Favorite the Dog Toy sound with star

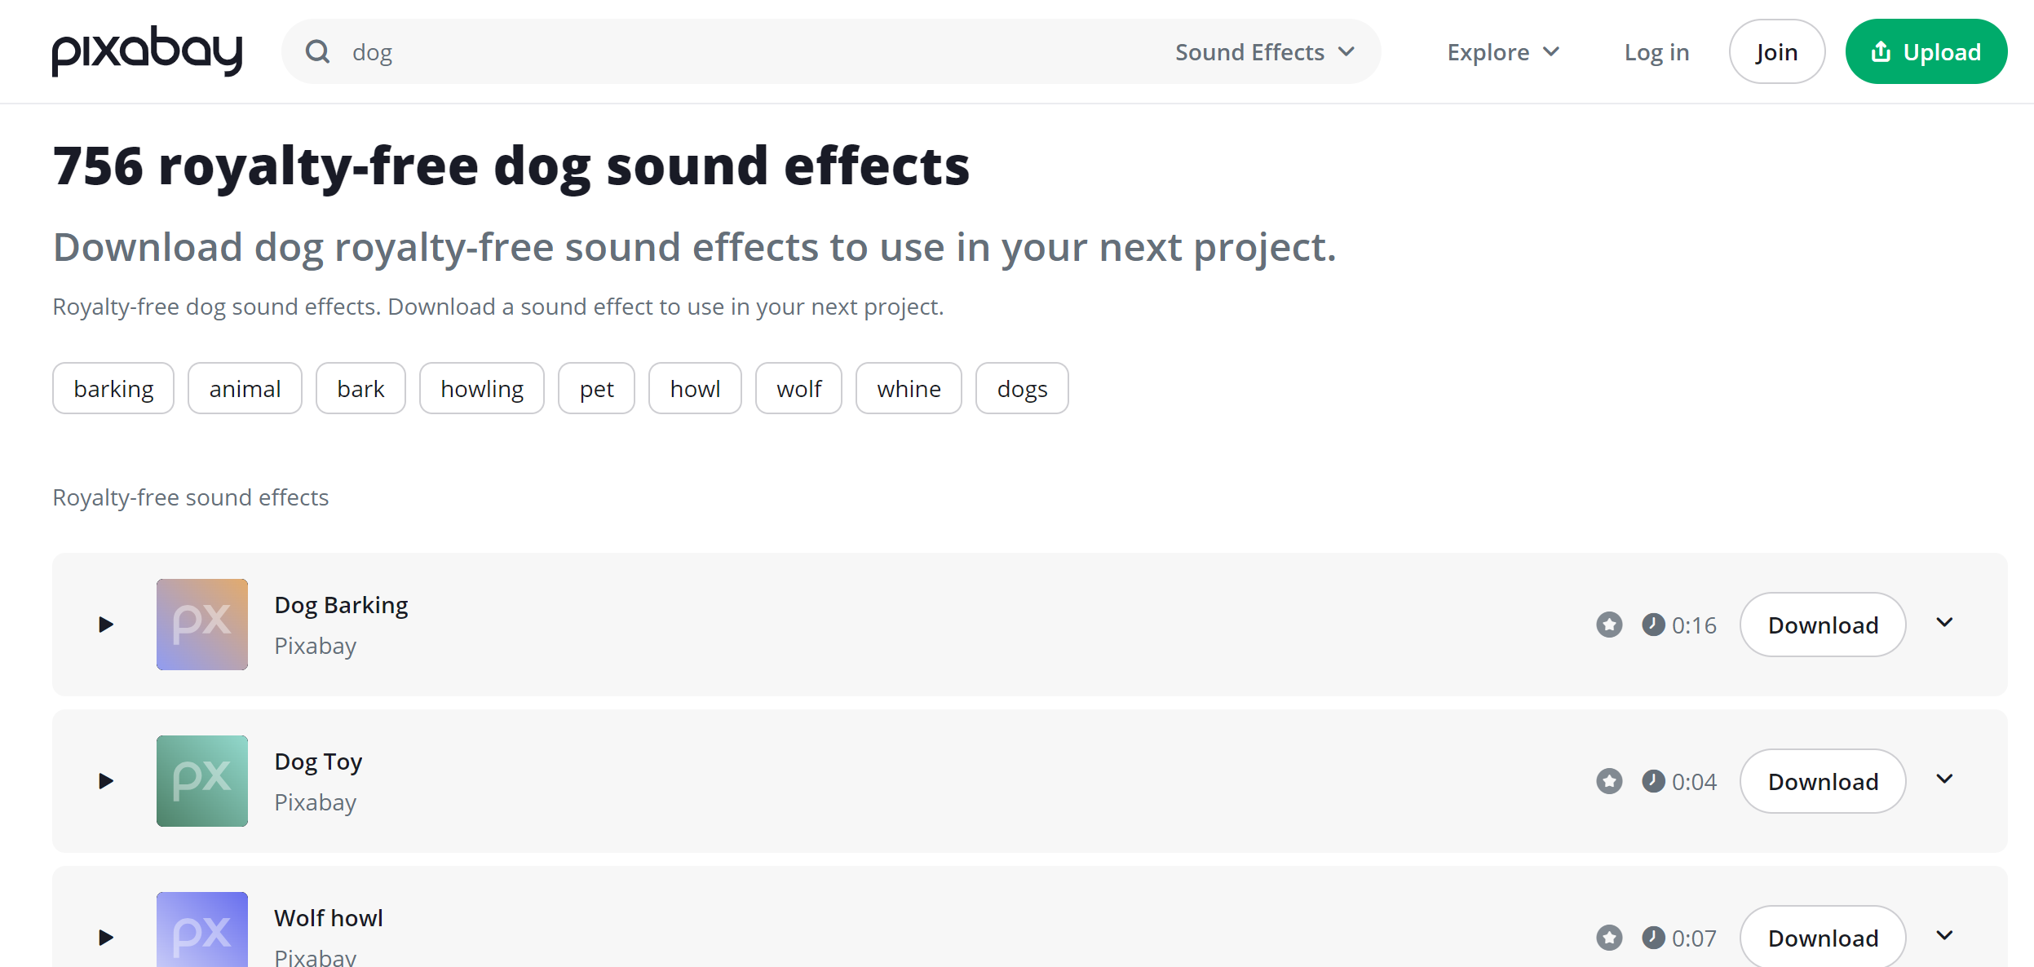point(1609,782)
